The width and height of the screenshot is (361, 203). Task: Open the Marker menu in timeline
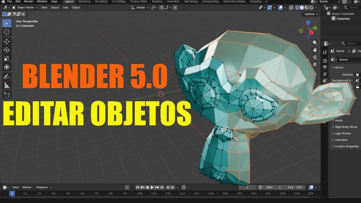coord(27,187)
